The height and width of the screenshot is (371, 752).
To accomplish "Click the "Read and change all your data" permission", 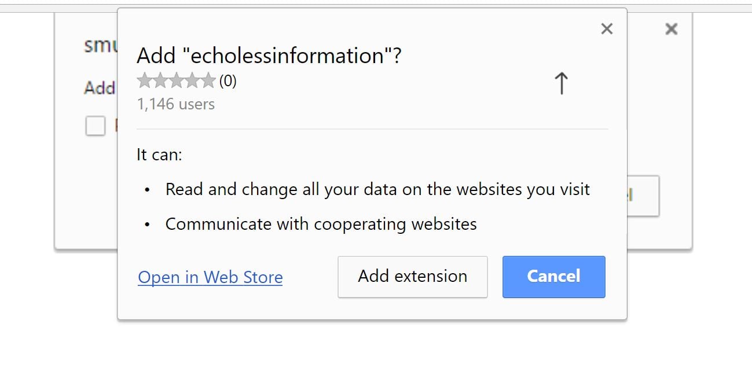I will pos(377,189).
